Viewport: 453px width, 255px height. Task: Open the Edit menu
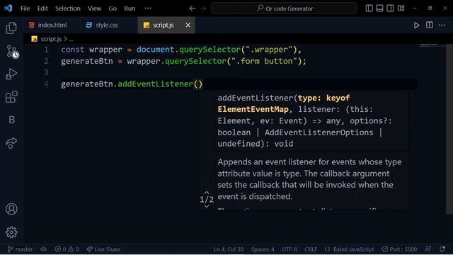(x=42, y=8)
